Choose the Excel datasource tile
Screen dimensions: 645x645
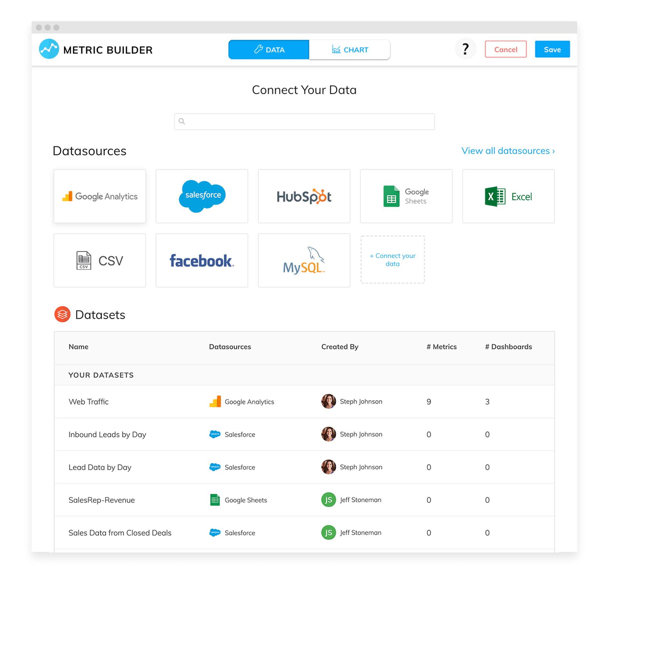pos(508,196)
